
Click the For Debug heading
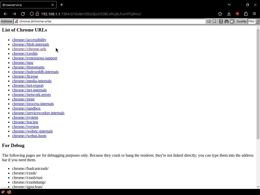(x=13, y=145)
